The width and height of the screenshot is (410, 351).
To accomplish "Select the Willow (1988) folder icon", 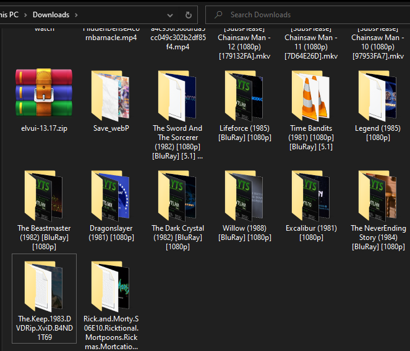I will click(x=244, y=196).
